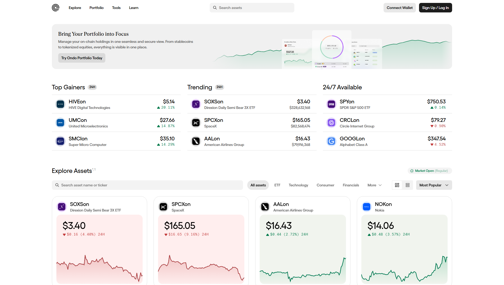The width and height of the screenshot is (504, 285).
Task: Click the HIVEon asset icon in Top Gainers
Action: (60, 104)
